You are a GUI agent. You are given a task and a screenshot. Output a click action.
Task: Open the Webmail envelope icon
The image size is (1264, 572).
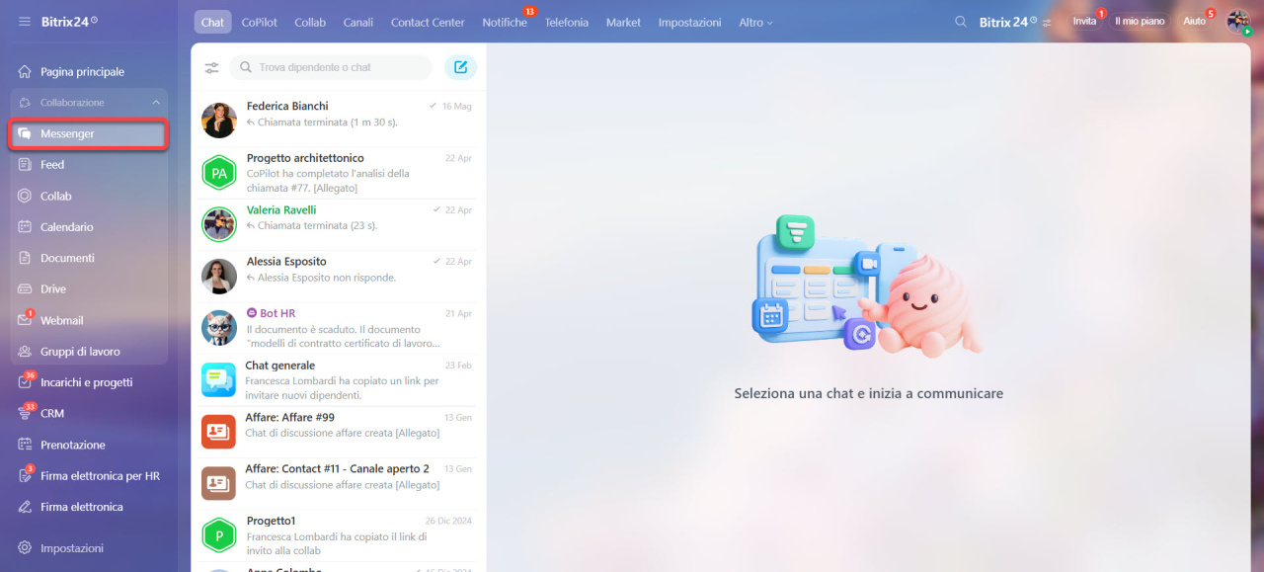(25, 320)
